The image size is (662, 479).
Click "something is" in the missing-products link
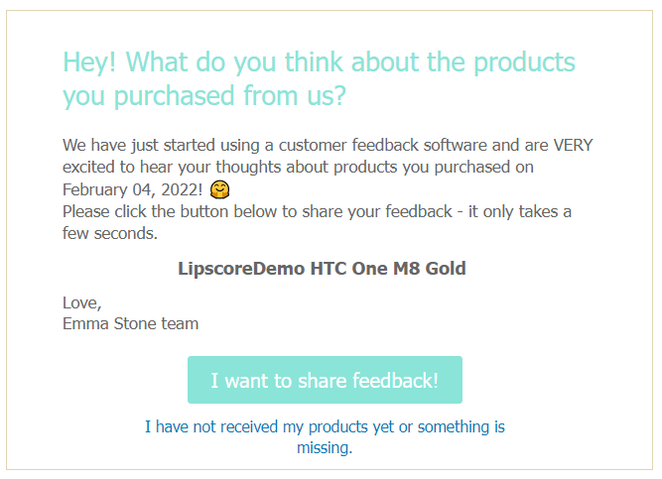461,427
